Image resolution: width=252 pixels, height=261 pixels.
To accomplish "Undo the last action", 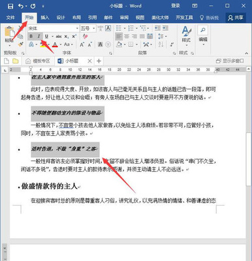I will [x=21, y=6].
